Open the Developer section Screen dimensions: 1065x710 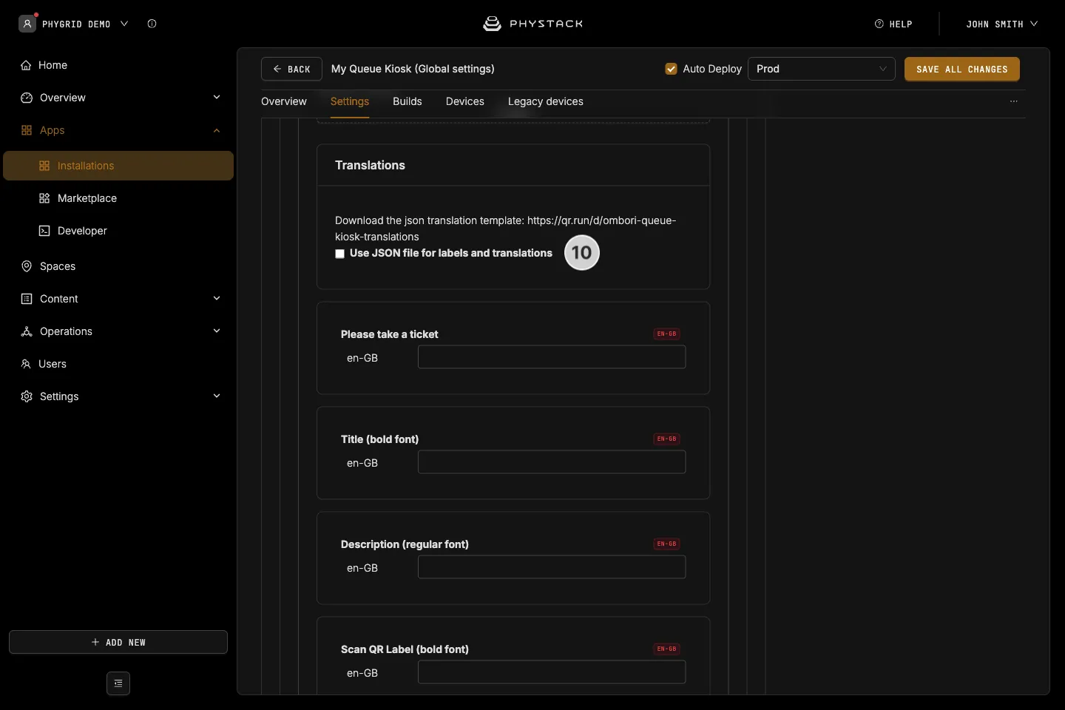tap(118, 231)
